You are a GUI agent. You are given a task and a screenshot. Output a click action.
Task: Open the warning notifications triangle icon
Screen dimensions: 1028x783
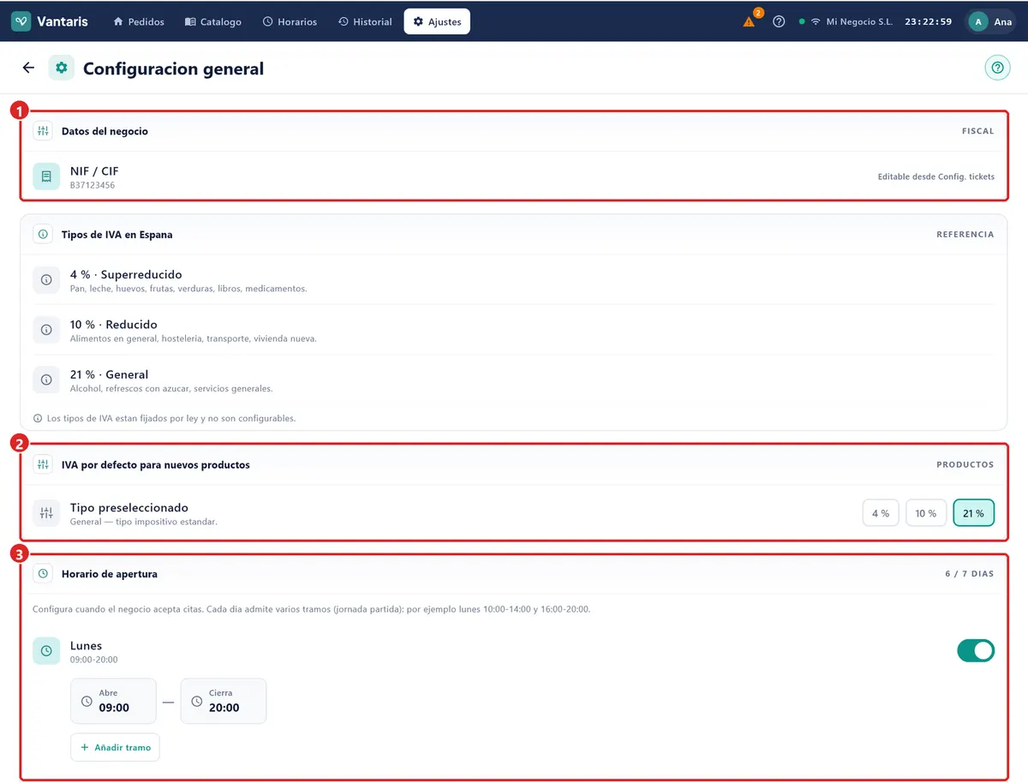(x=750, y=21)
